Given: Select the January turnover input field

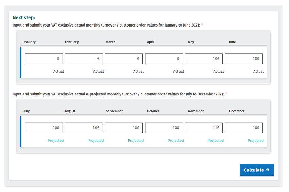Looking at the screenshot, I should click(x=44, y=59).
